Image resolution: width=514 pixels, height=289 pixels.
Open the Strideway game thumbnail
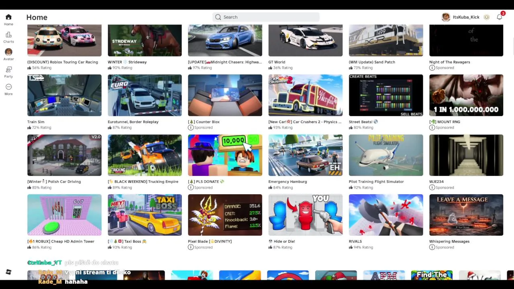145,40
